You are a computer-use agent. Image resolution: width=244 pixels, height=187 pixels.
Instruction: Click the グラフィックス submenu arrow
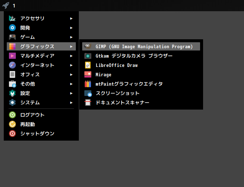click(71, 46)
